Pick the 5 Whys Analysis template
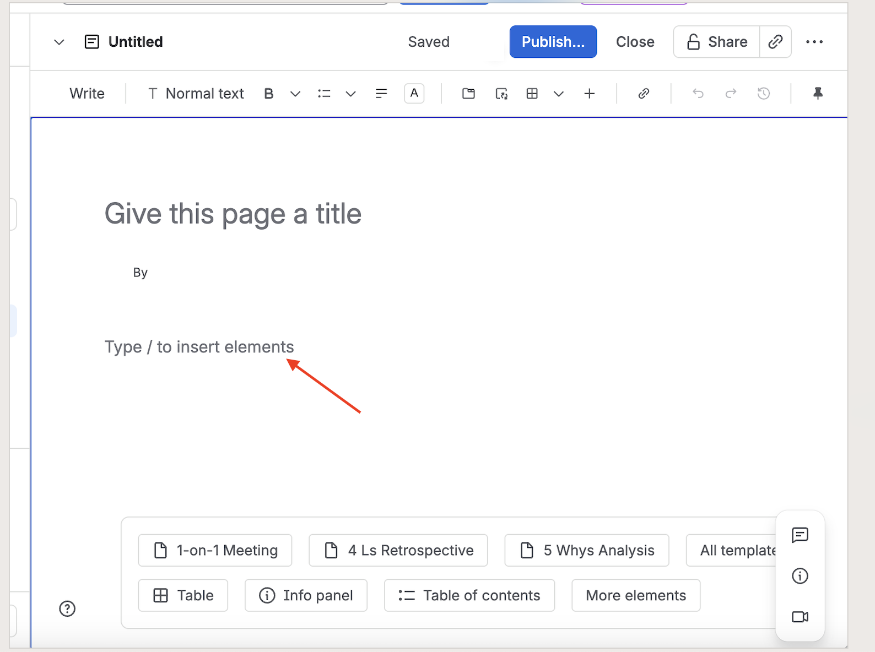 [587, 550]
